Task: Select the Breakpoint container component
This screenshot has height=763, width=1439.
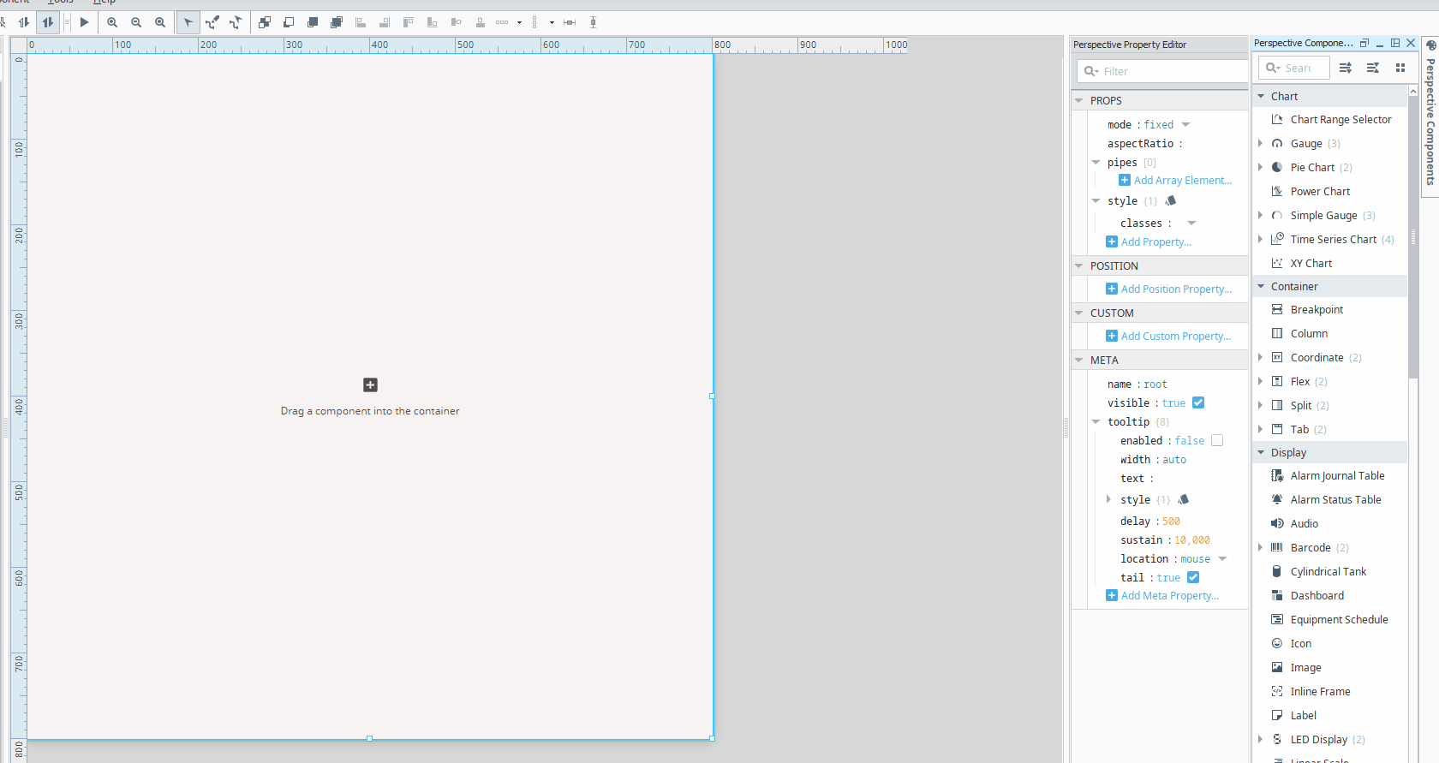Action: (1317, 310)
